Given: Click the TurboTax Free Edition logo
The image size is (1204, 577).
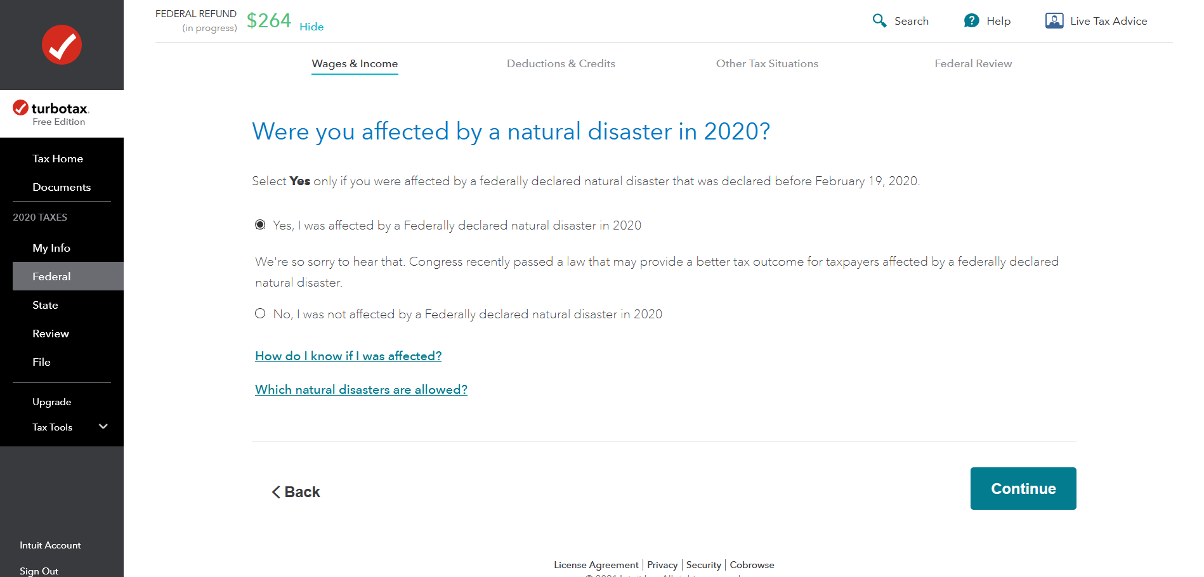Looking at the screenshot, I should tap(51, 113).
